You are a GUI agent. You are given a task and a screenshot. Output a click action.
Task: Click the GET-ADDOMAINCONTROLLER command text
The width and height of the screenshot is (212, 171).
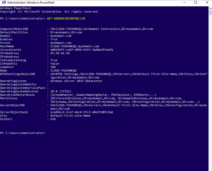click(x=66, y=18)
